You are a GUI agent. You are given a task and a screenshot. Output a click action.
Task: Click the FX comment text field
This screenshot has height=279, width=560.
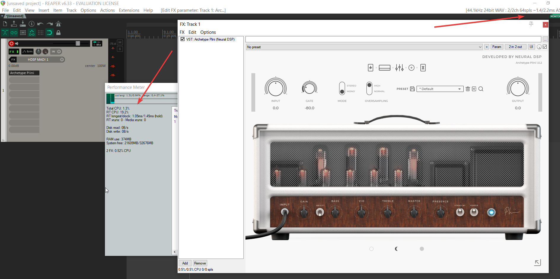(x=393, y=39)
